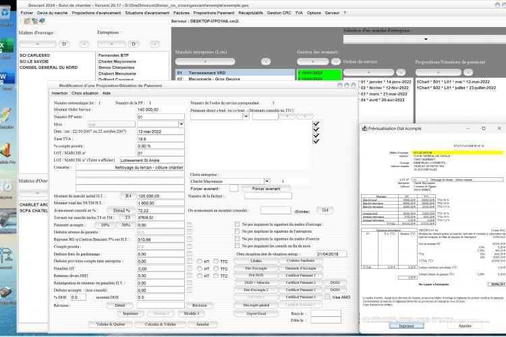Open the calculator desktop shortcut icon
Screen dimensions: 506x337
coord(6,292)
